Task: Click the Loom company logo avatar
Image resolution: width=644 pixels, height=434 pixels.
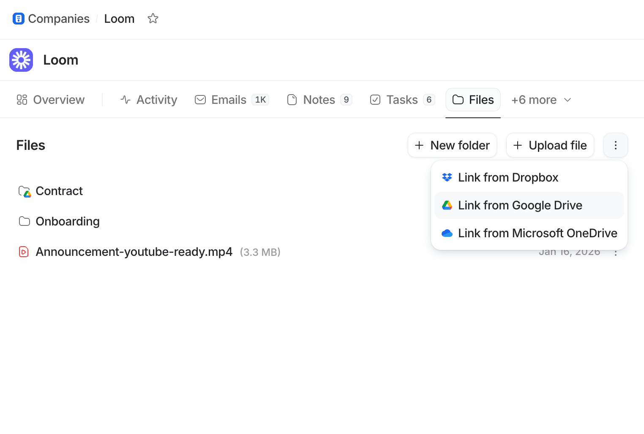Action: 21,60
